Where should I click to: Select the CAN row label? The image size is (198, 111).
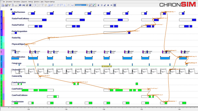pos(14,50)
